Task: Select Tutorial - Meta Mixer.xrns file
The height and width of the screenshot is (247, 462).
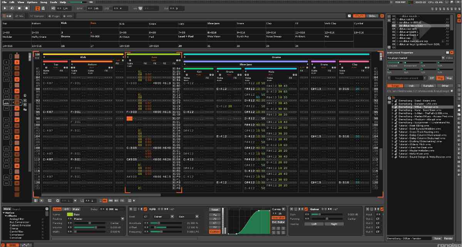Action: (x=415, y=154)
